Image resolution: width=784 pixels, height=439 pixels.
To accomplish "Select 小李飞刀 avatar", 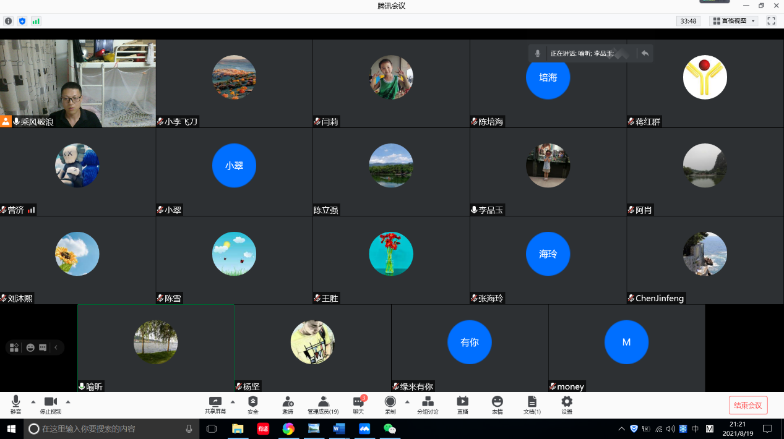I will pos(234,77).
